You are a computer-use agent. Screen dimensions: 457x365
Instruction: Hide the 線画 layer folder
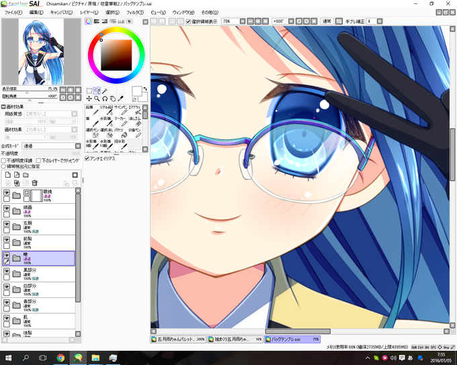pos(7,208)
